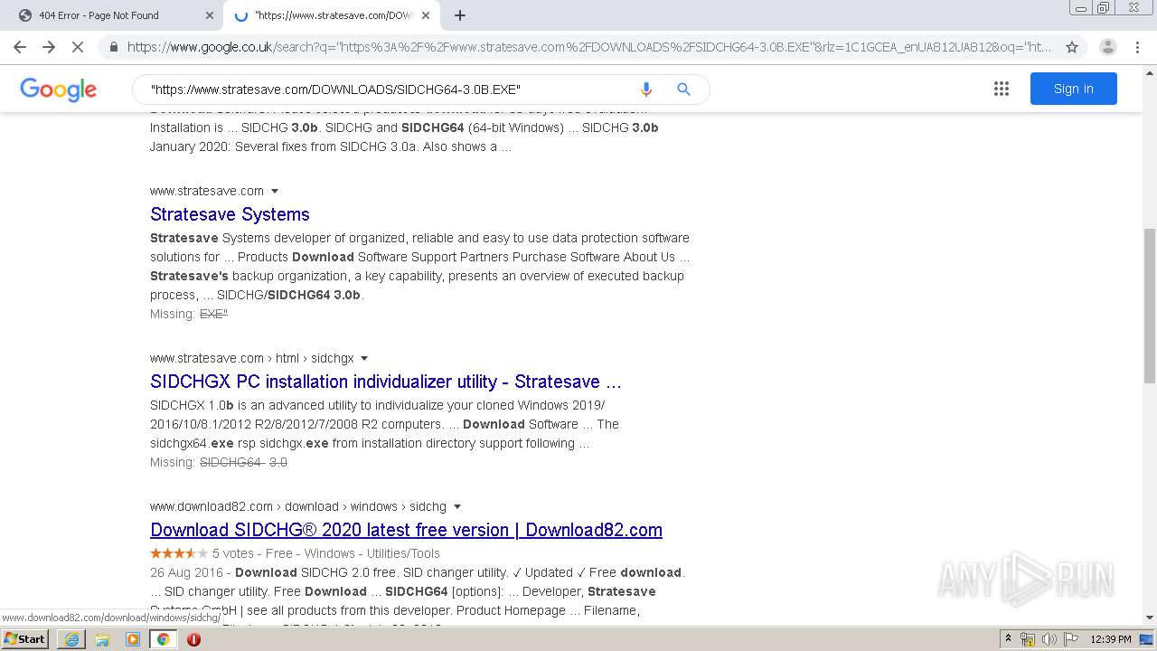This screenshot has height=651, width=1157.
Task: Go back to previous page
Action: point(20,47)
